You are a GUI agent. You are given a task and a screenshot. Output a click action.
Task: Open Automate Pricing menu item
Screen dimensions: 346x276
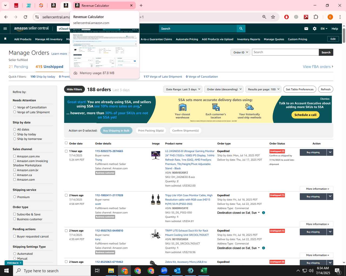point(187,39)
